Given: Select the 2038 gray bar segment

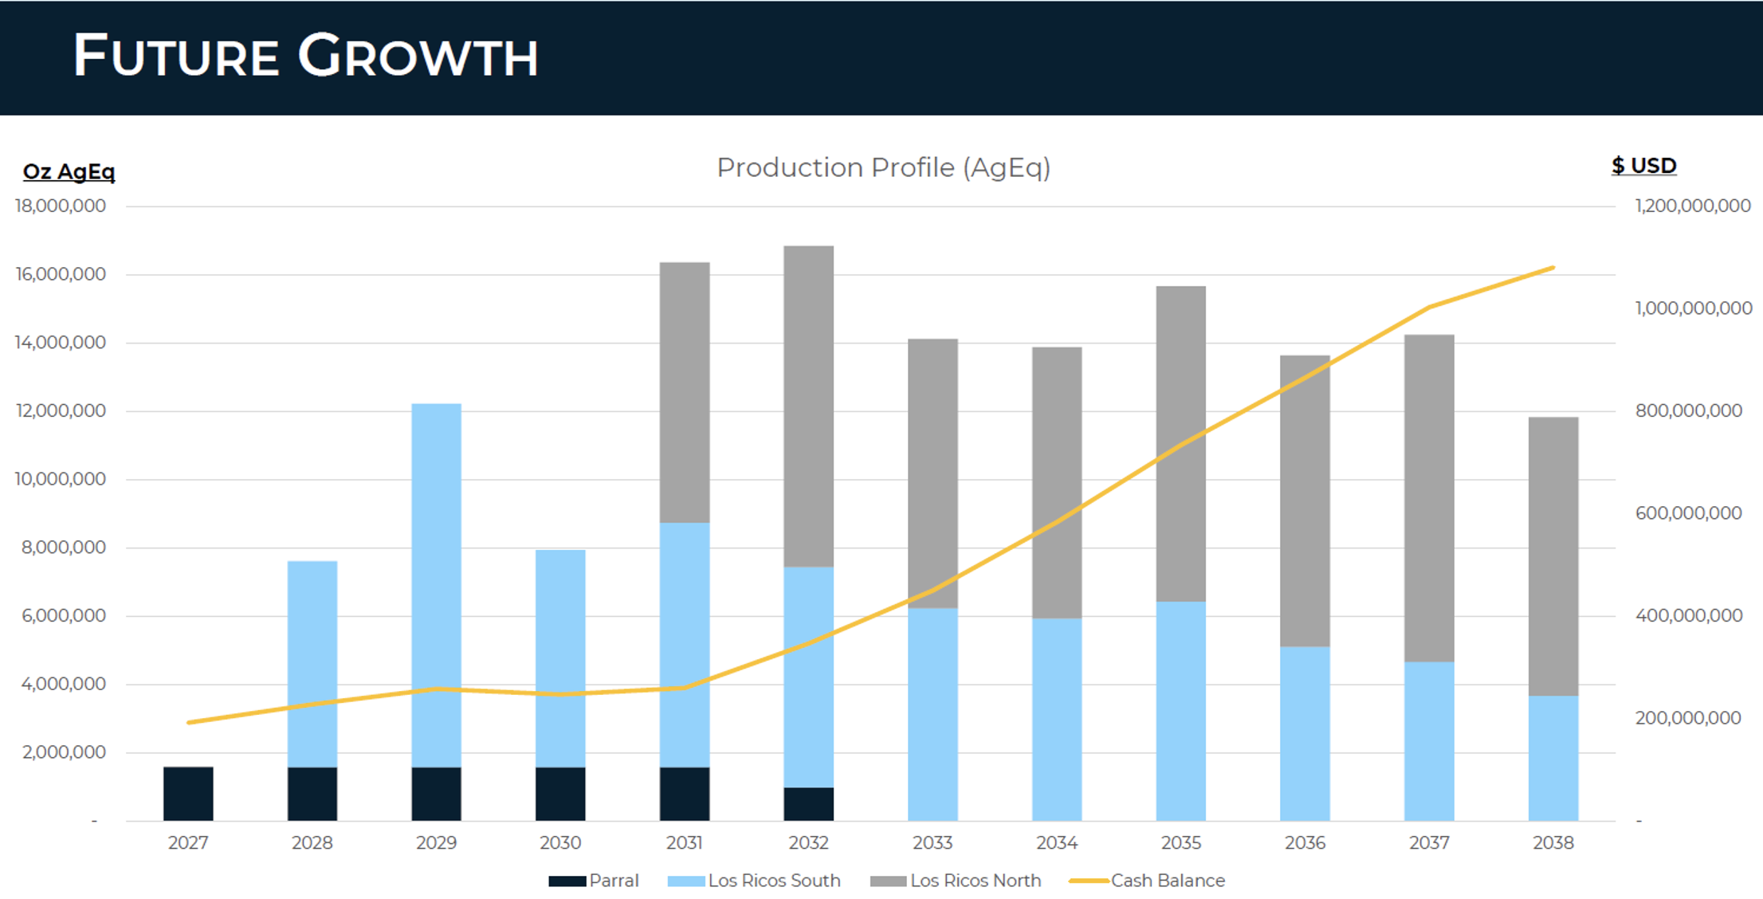Looking at the screenshot, I should click(1553, 556).
